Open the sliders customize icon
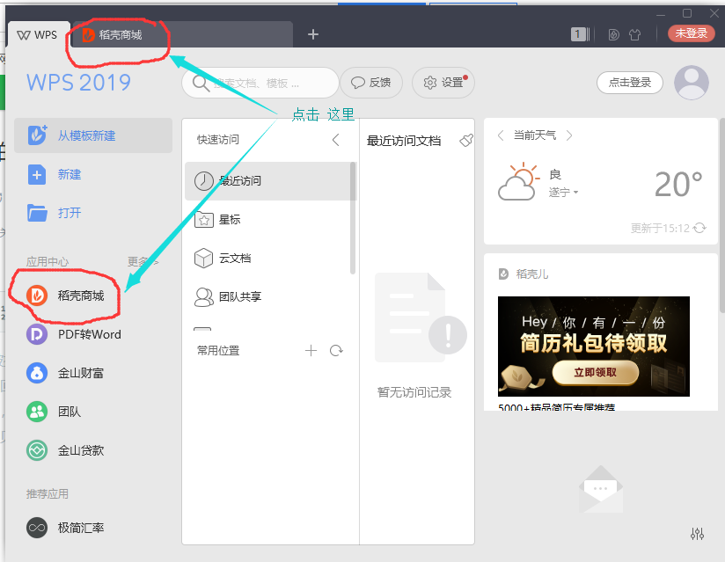 (x=697, y=534)
